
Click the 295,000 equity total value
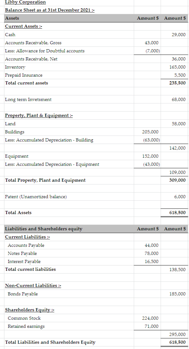tap(178, 335)
